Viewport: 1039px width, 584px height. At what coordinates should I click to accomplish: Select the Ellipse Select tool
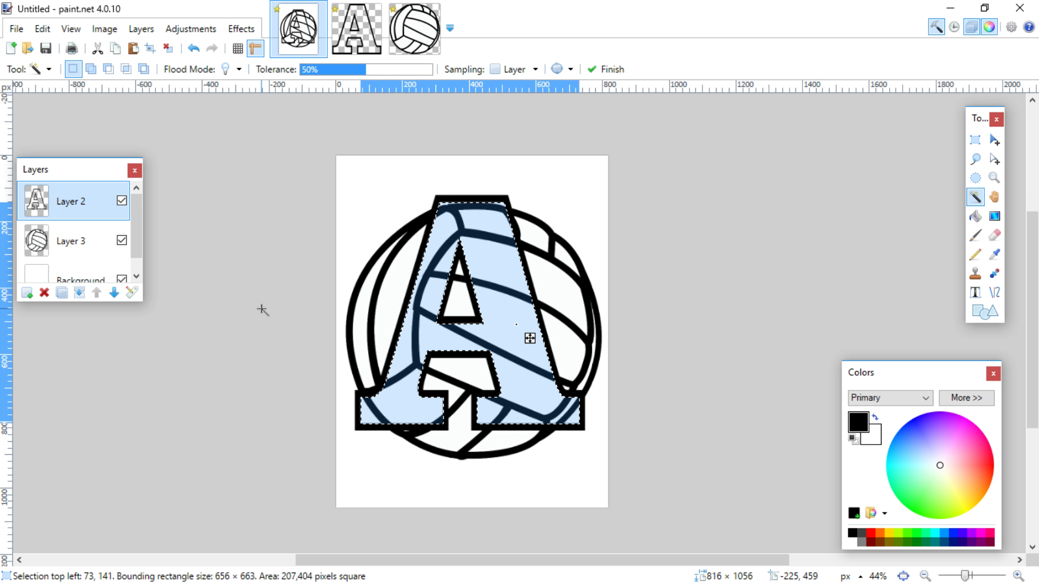975,178
